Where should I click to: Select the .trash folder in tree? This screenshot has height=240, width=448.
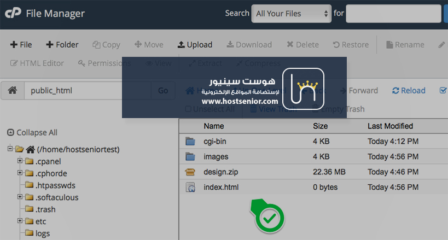pyautogui.click(x=45, y=209)
